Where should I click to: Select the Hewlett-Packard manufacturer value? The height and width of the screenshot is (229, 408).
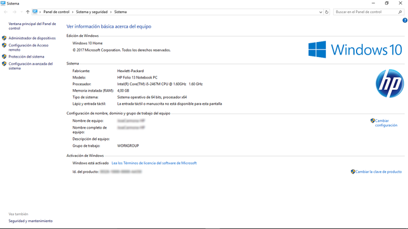point(131,71)
